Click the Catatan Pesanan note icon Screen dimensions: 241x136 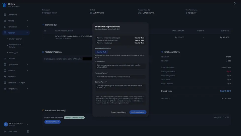tap(43, 52)
